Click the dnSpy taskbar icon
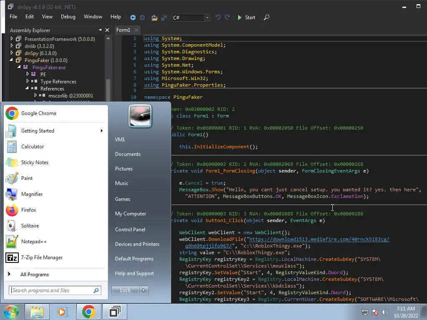Viewport: 427px width, 320px height. 115,312
